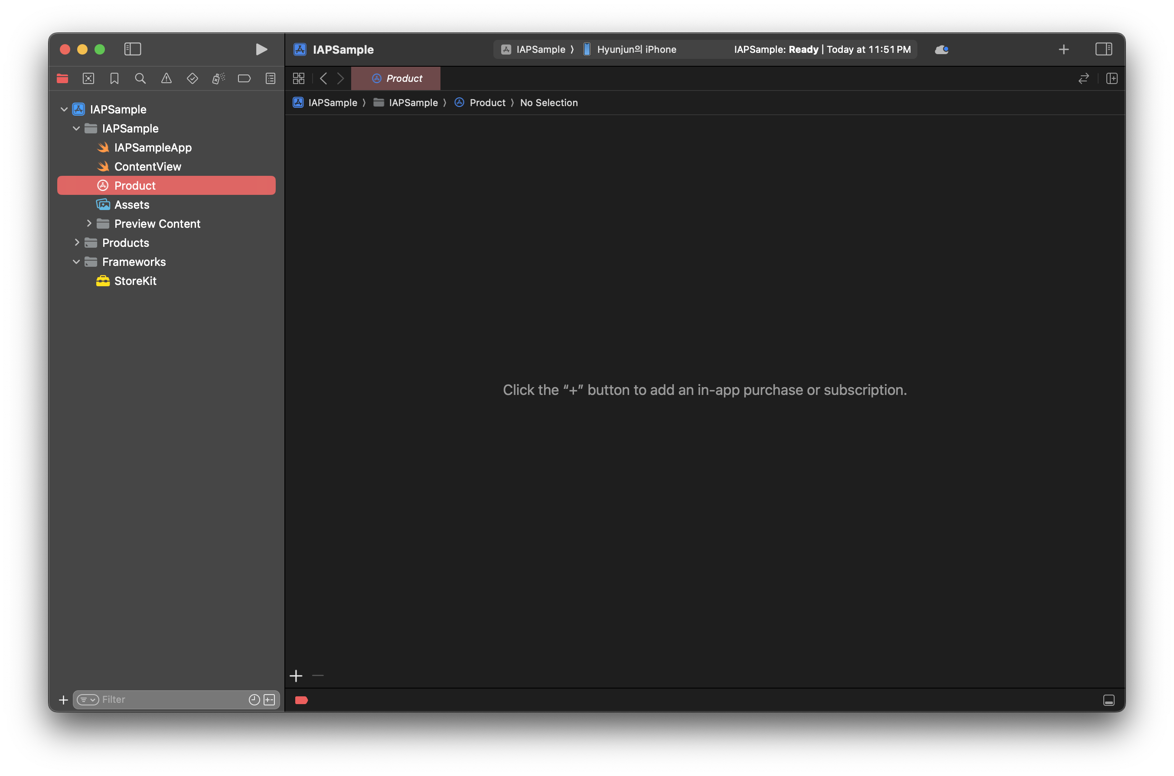The width and height of the screenshot is (1174, 776).
Task: Click the Run play button
Action: 261,49
